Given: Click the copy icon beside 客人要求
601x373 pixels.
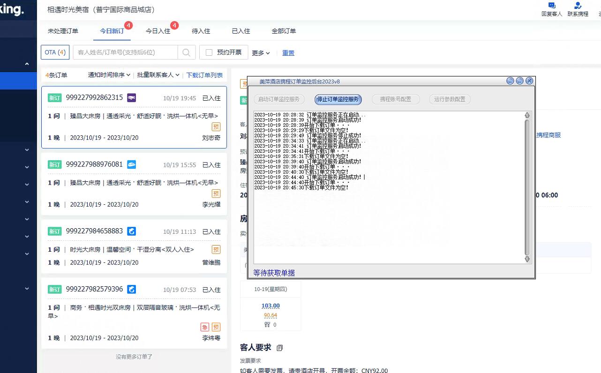Looking at the screenshot, I should [x=280, y=348].
